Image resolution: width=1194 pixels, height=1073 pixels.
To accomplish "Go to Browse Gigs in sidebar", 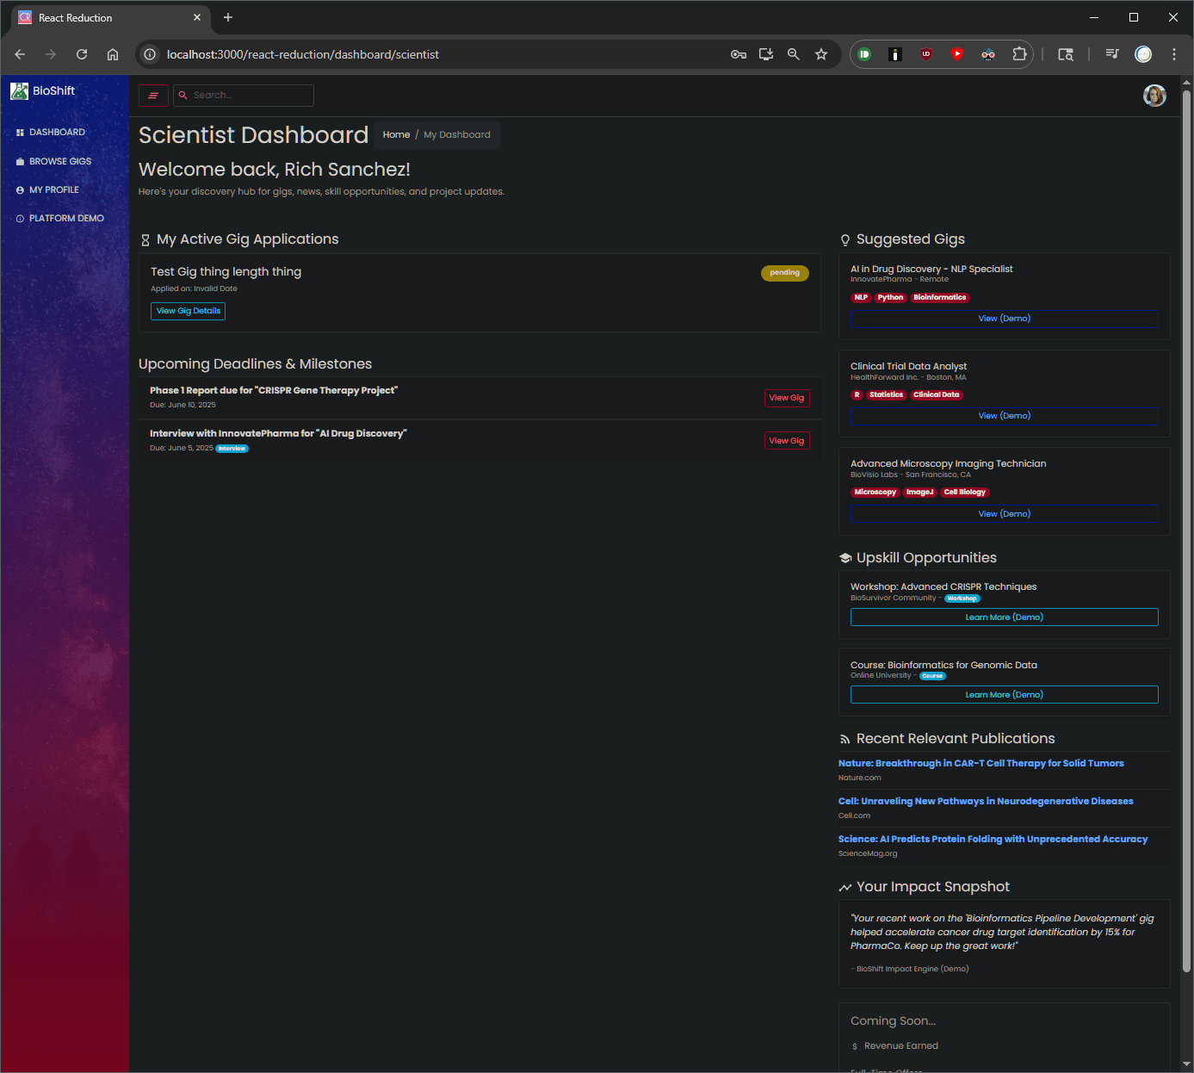I will pyautogui.click(x=59, y=161).
